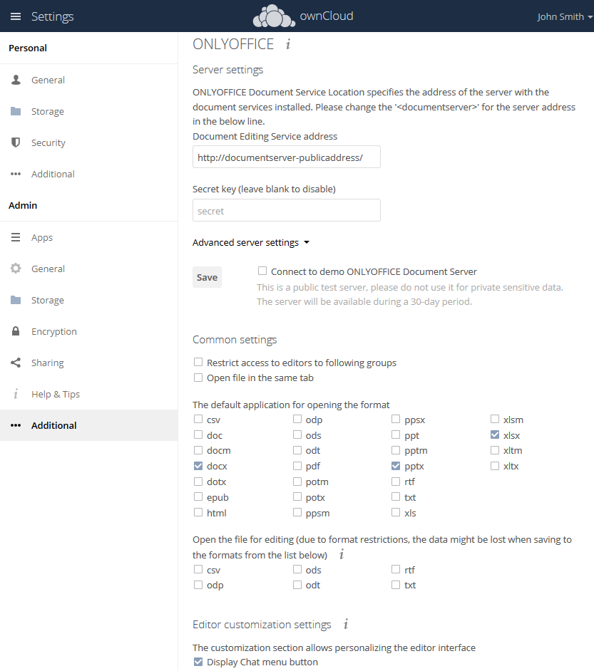Uncheck the docx default format checkbox
This screenshot has width=594, height=671.
click(198, 467)
